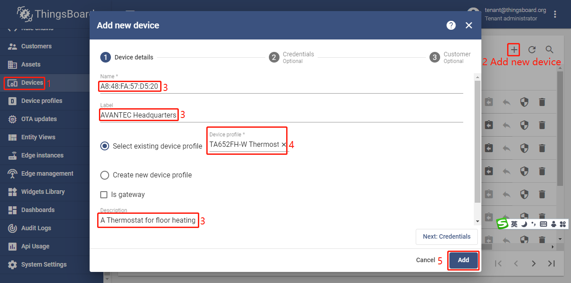This screenshot has height=283, width=571.
Task: Clear the selected device profile
Action: point(284,145)
